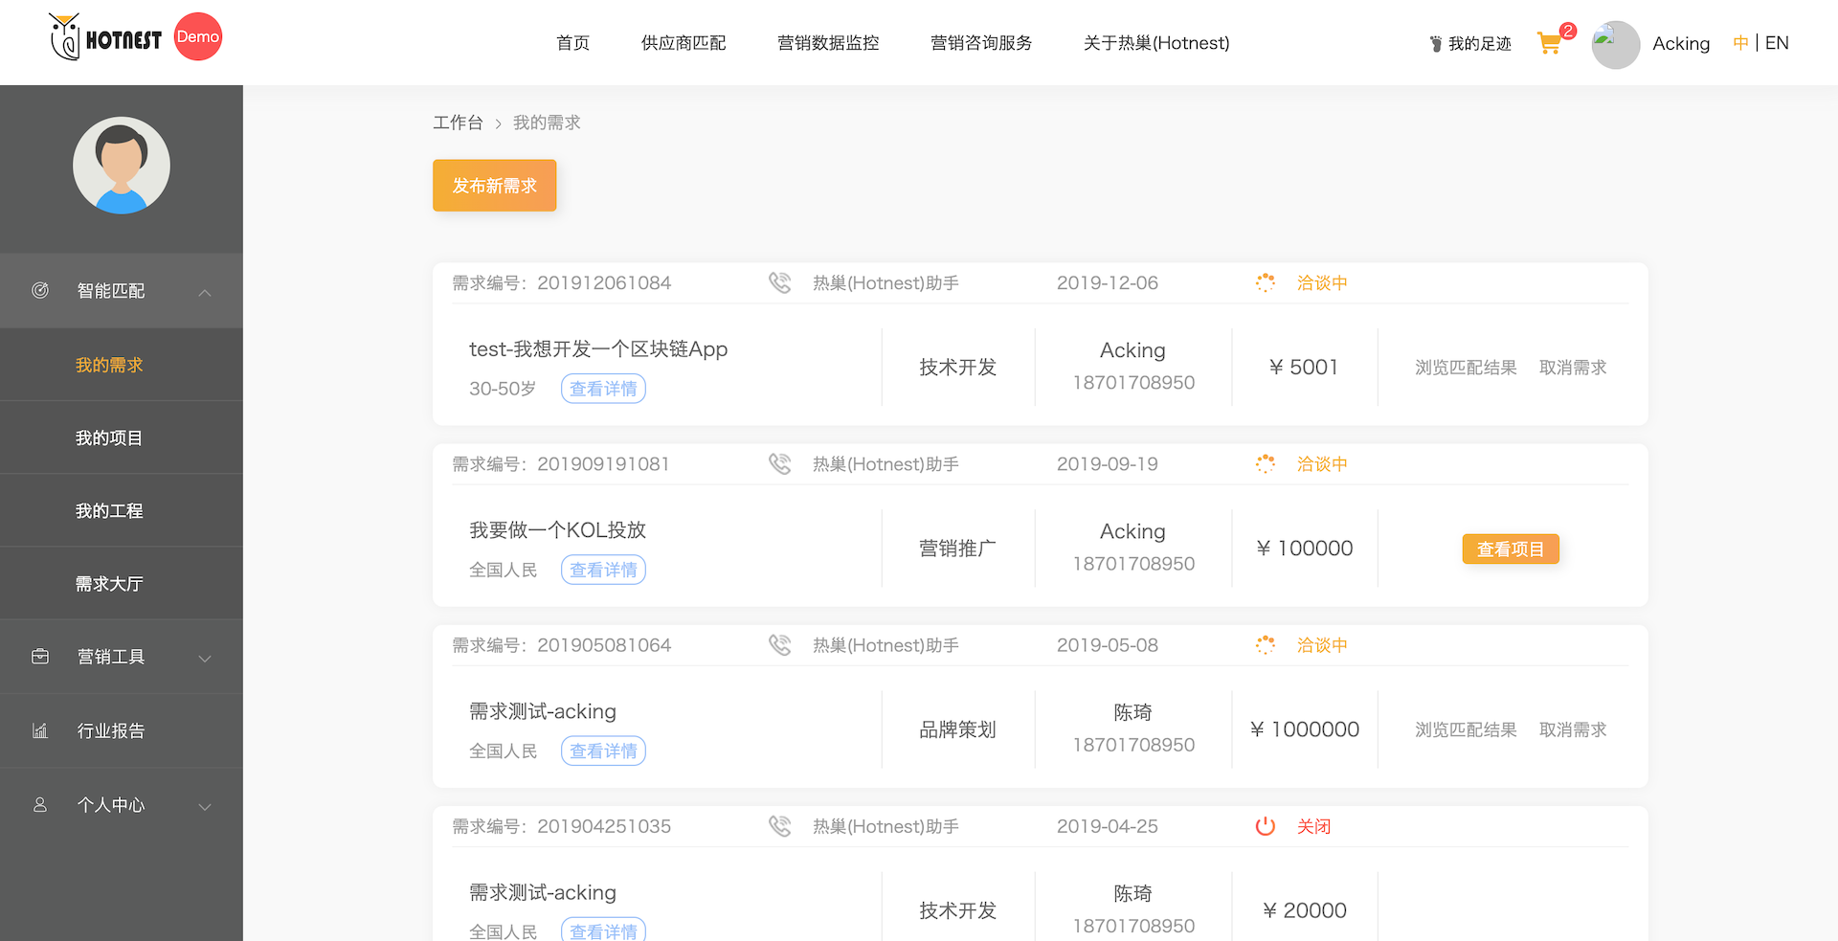Click the loading status icon for 2019-05-08 request
The image size is (1838, 941).
point(1265,645)
